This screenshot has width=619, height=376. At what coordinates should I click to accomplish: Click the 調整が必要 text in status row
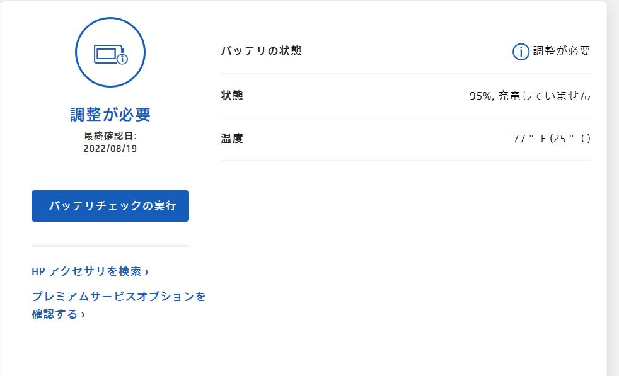[x=562, y=51]
